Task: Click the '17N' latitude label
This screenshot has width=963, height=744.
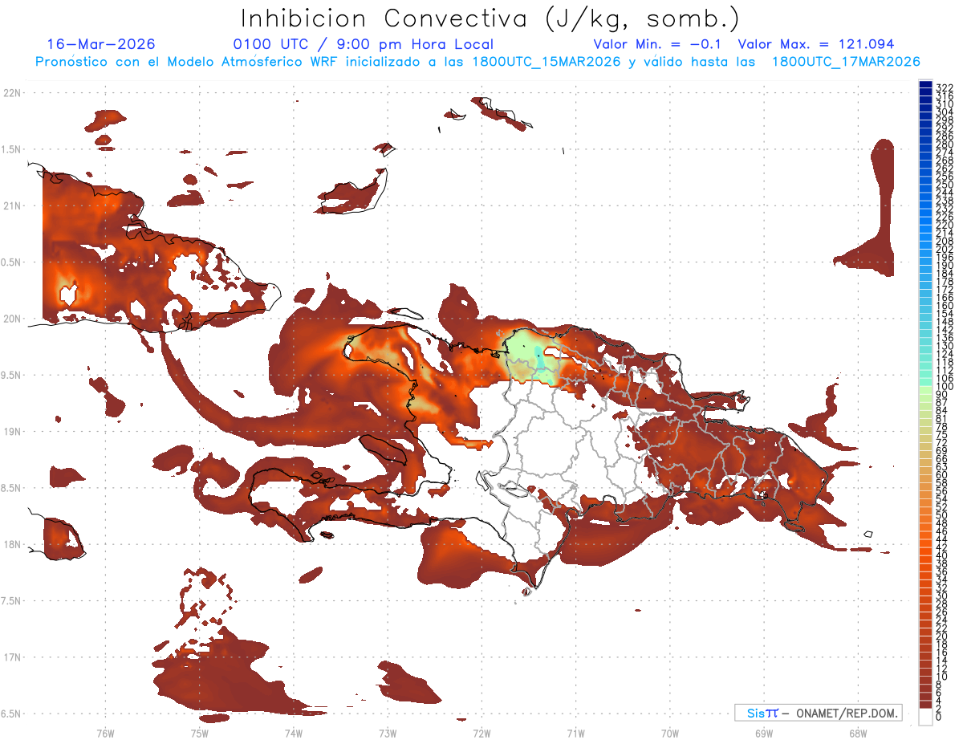Action: 12,657
